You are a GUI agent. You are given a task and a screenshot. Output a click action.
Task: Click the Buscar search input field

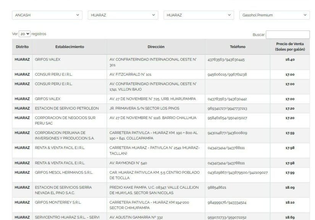[288, 34]
